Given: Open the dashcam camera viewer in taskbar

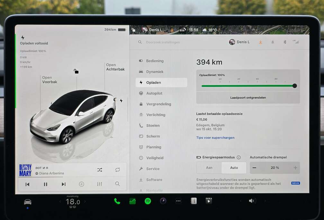Looking at the screenshot, I should (x=209, y=200).
